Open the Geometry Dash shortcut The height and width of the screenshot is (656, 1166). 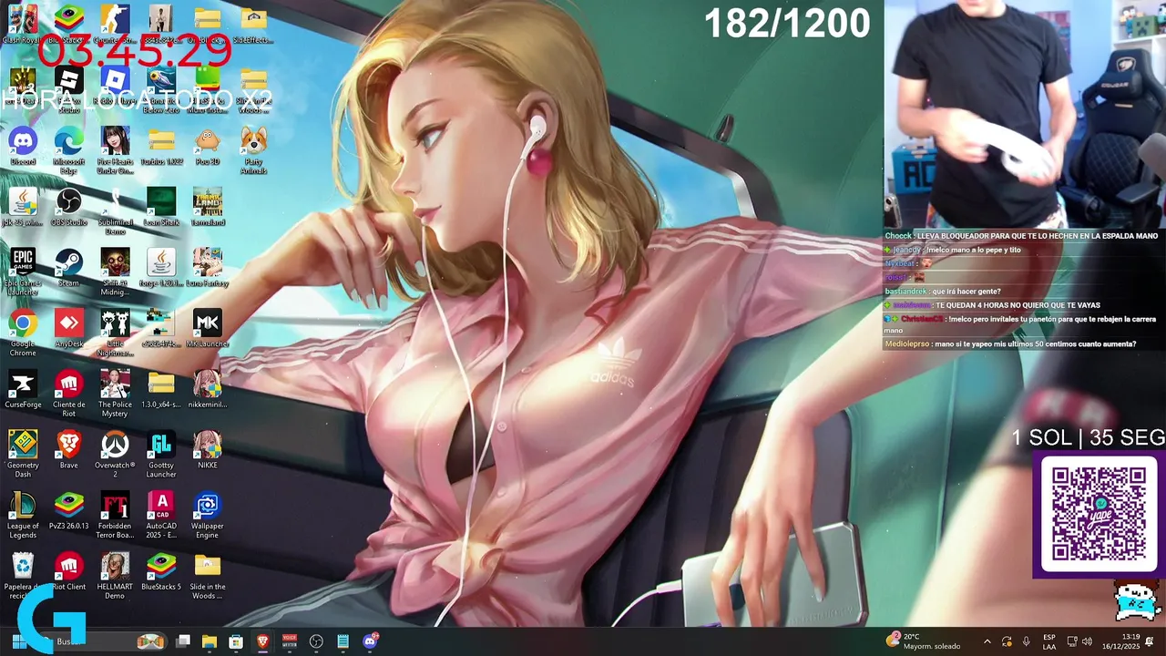point(23,454)
